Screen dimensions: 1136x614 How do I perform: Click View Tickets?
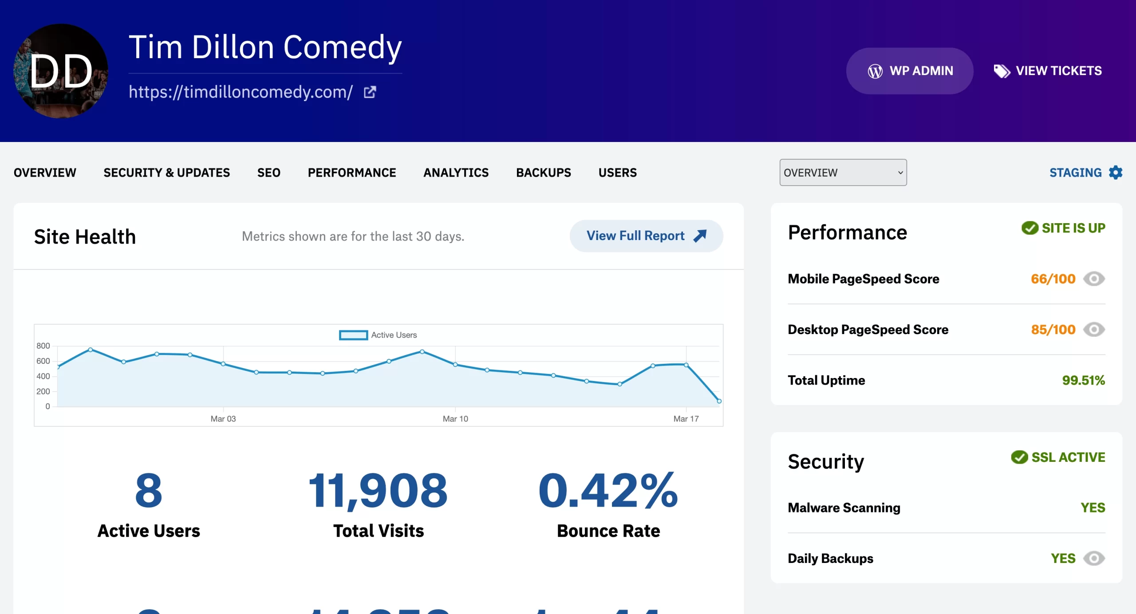tap(1048, 71)
